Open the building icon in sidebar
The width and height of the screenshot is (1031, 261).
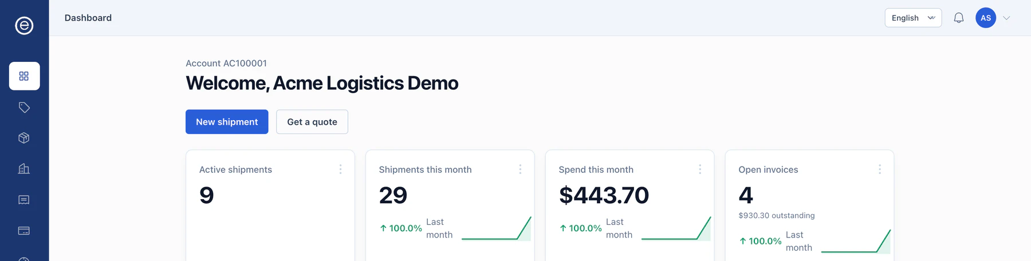tap(24, 169)
